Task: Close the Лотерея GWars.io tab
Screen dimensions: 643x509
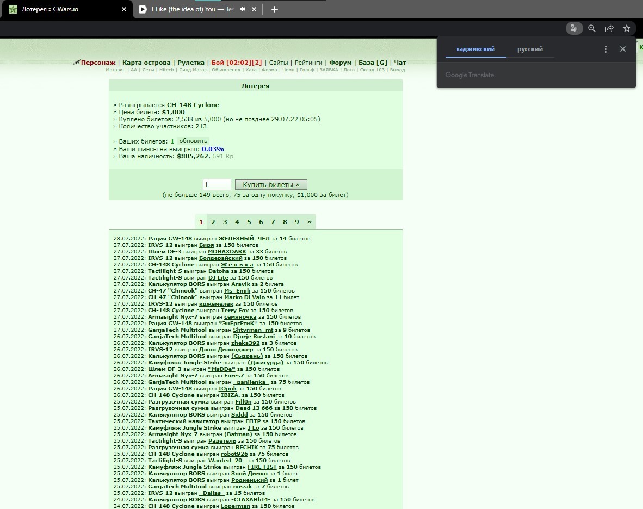Action: (124, 9)
